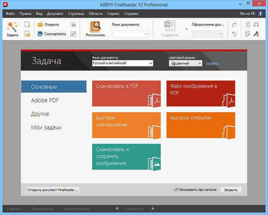
Task: Open the Справка help link in dialog
Action: tap(211, 63)
